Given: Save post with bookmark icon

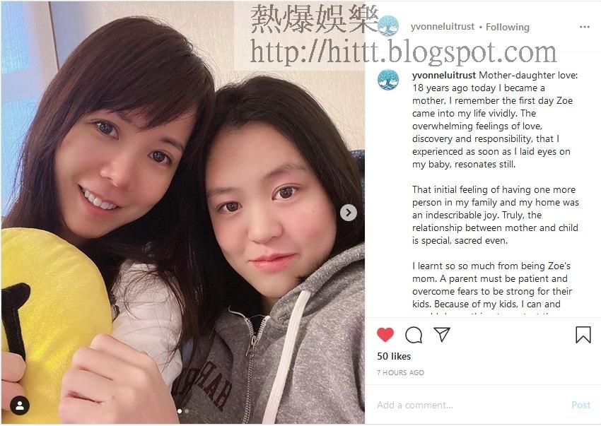Looking at the screenshot, I should tap(583, 334).
